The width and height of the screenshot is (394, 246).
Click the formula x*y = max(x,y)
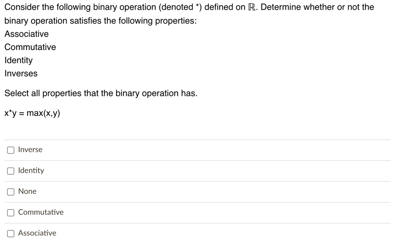click(x=32, y=113)
